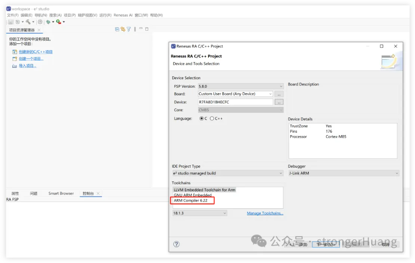Open the filter funnel in the project explorer
The height and width of the screenshot is (263, 415).
pyautogui.click(x=129, y=29)
